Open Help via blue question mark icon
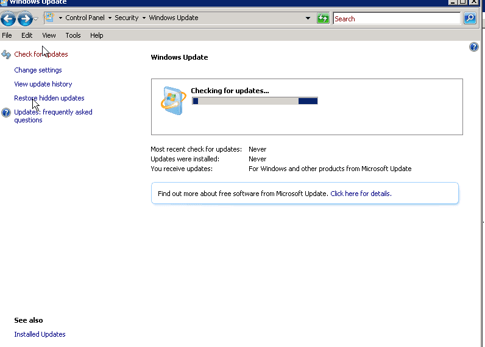485x347 pixels. point(474,47)
